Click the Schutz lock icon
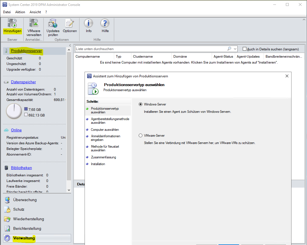The width and height of the screenshot is (307, 245). coord(7,210)
